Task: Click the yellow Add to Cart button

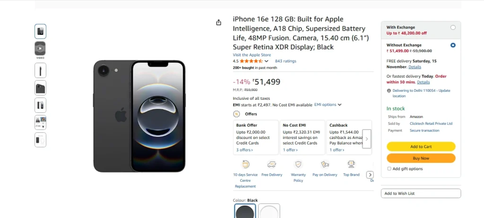Action: pos(421,146)
